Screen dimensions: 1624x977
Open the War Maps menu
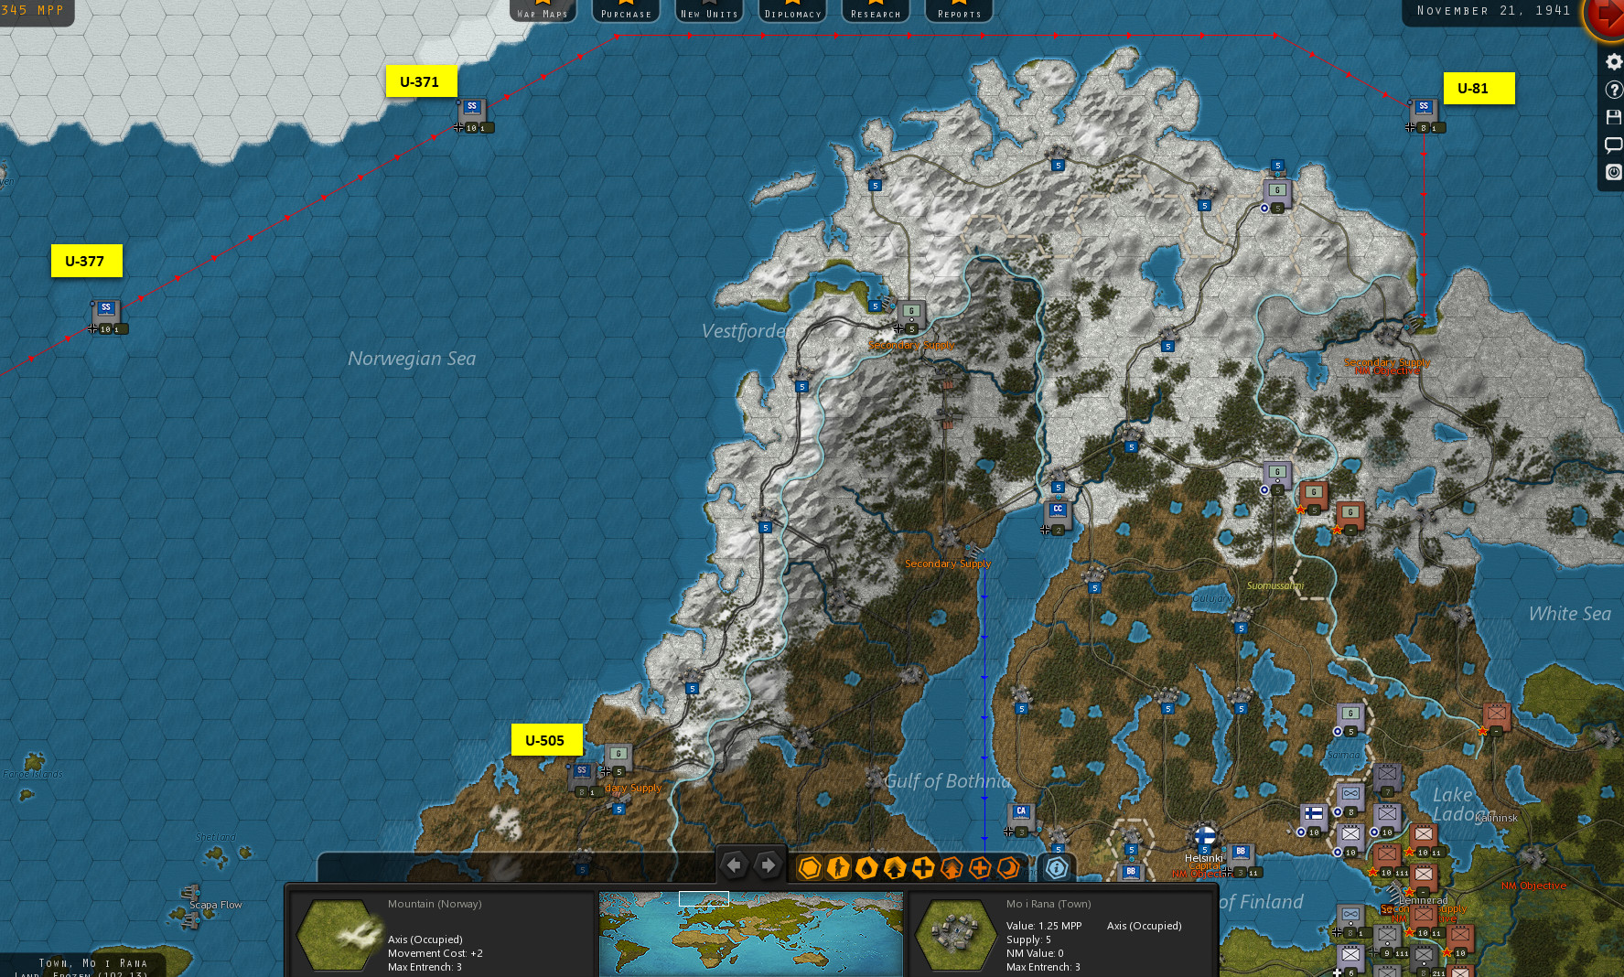(x=543, y=11)
